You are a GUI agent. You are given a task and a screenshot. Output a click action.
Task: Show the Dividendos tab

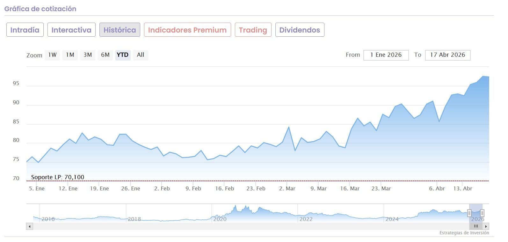tap(300, 30)
